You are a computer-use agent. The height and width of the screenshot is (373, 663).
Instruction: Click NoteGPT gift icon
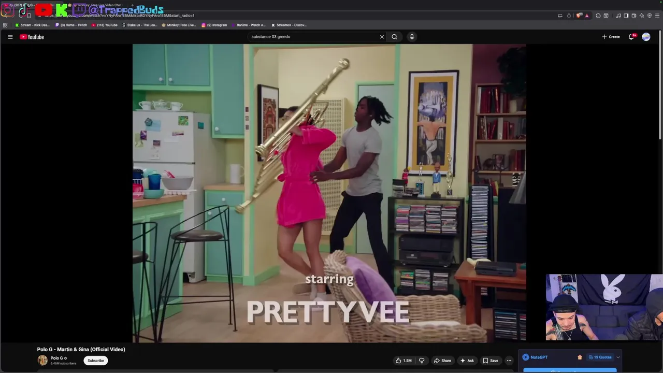pos(580,357)
